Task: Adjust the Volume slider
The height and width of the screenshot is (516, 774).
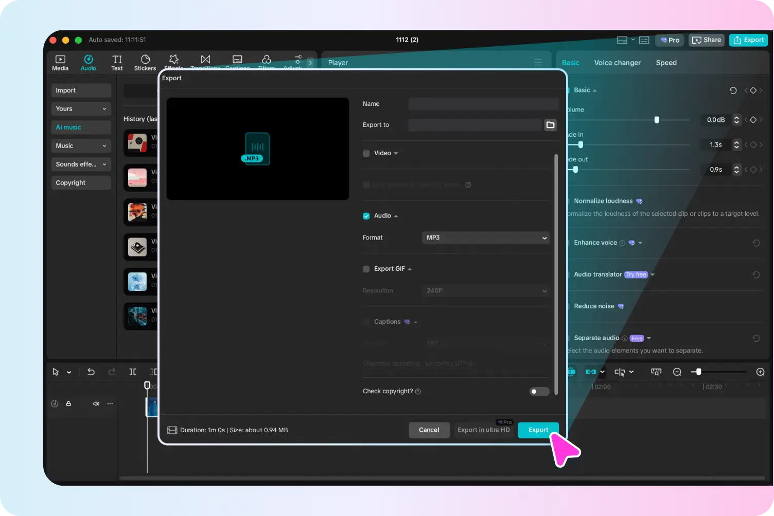Action: (656, 120)
